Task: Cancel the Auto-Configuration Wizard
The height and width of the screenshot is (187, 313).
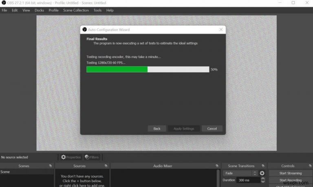Action: point(212,129)
